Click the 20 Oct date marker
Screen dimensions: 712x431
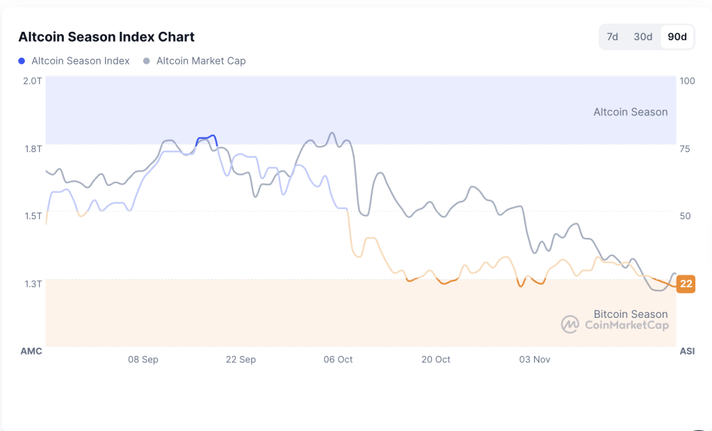click(436, 360)
